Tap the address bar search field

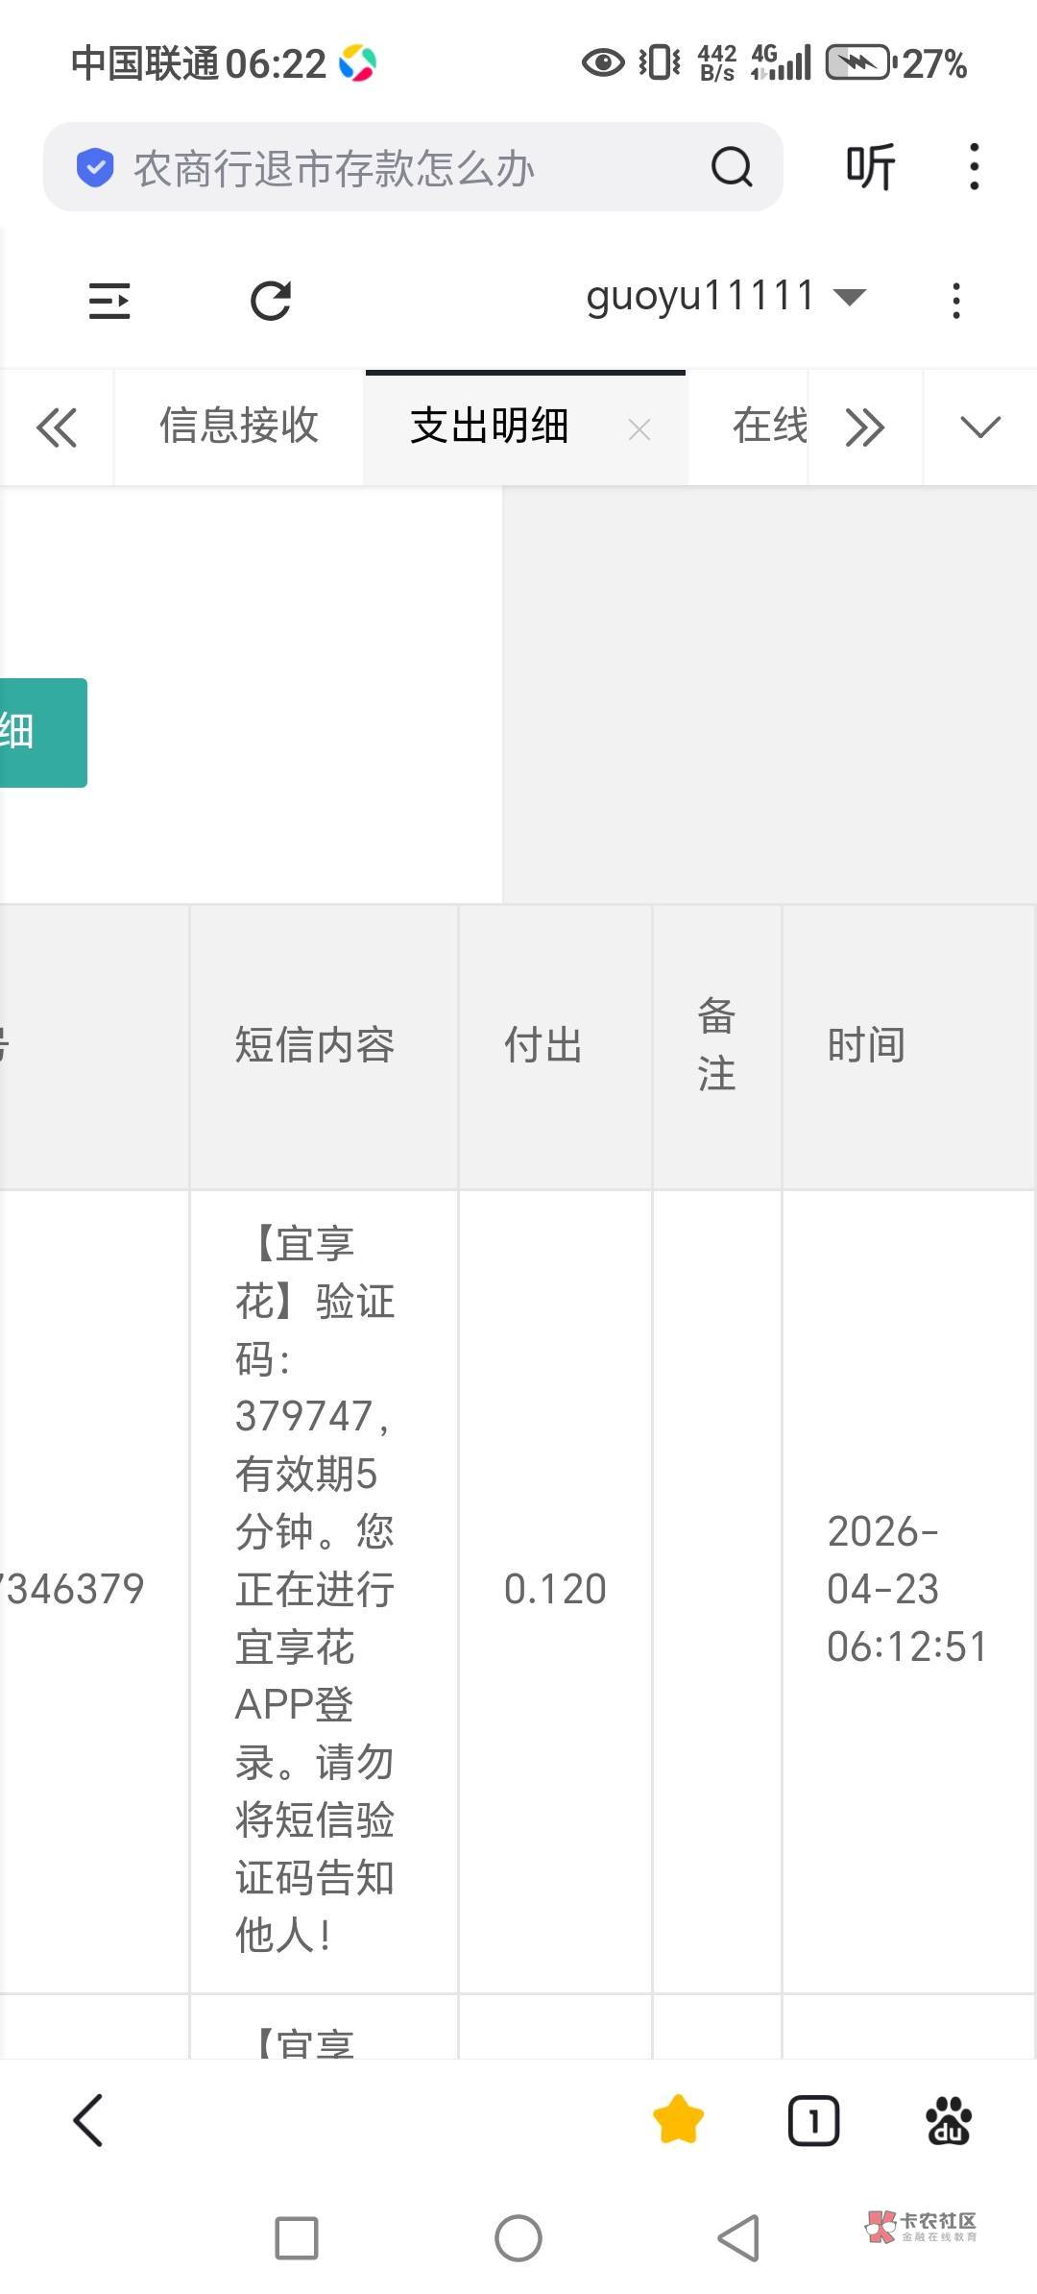[x=384, y=167]
